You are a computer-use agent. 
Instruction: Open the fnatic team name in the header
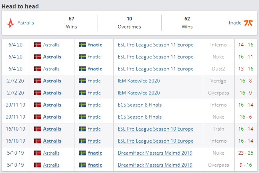point(235,23)
